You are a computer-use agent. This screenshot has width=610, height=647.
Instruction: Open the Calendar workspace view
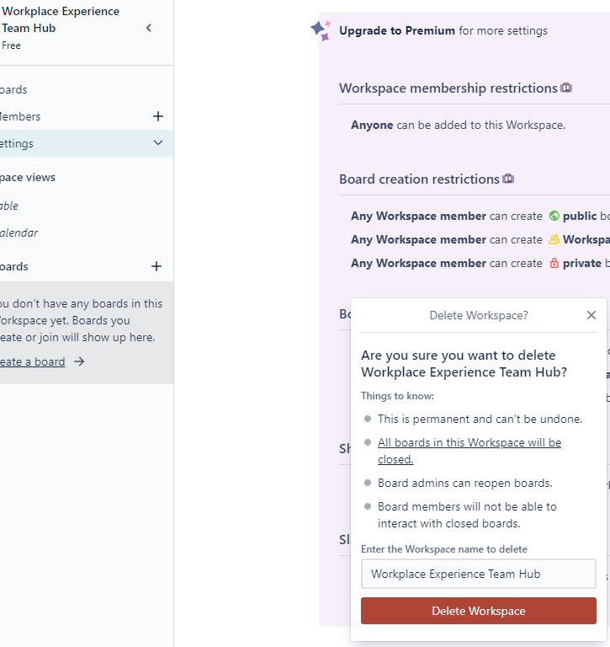coord(87,233)
